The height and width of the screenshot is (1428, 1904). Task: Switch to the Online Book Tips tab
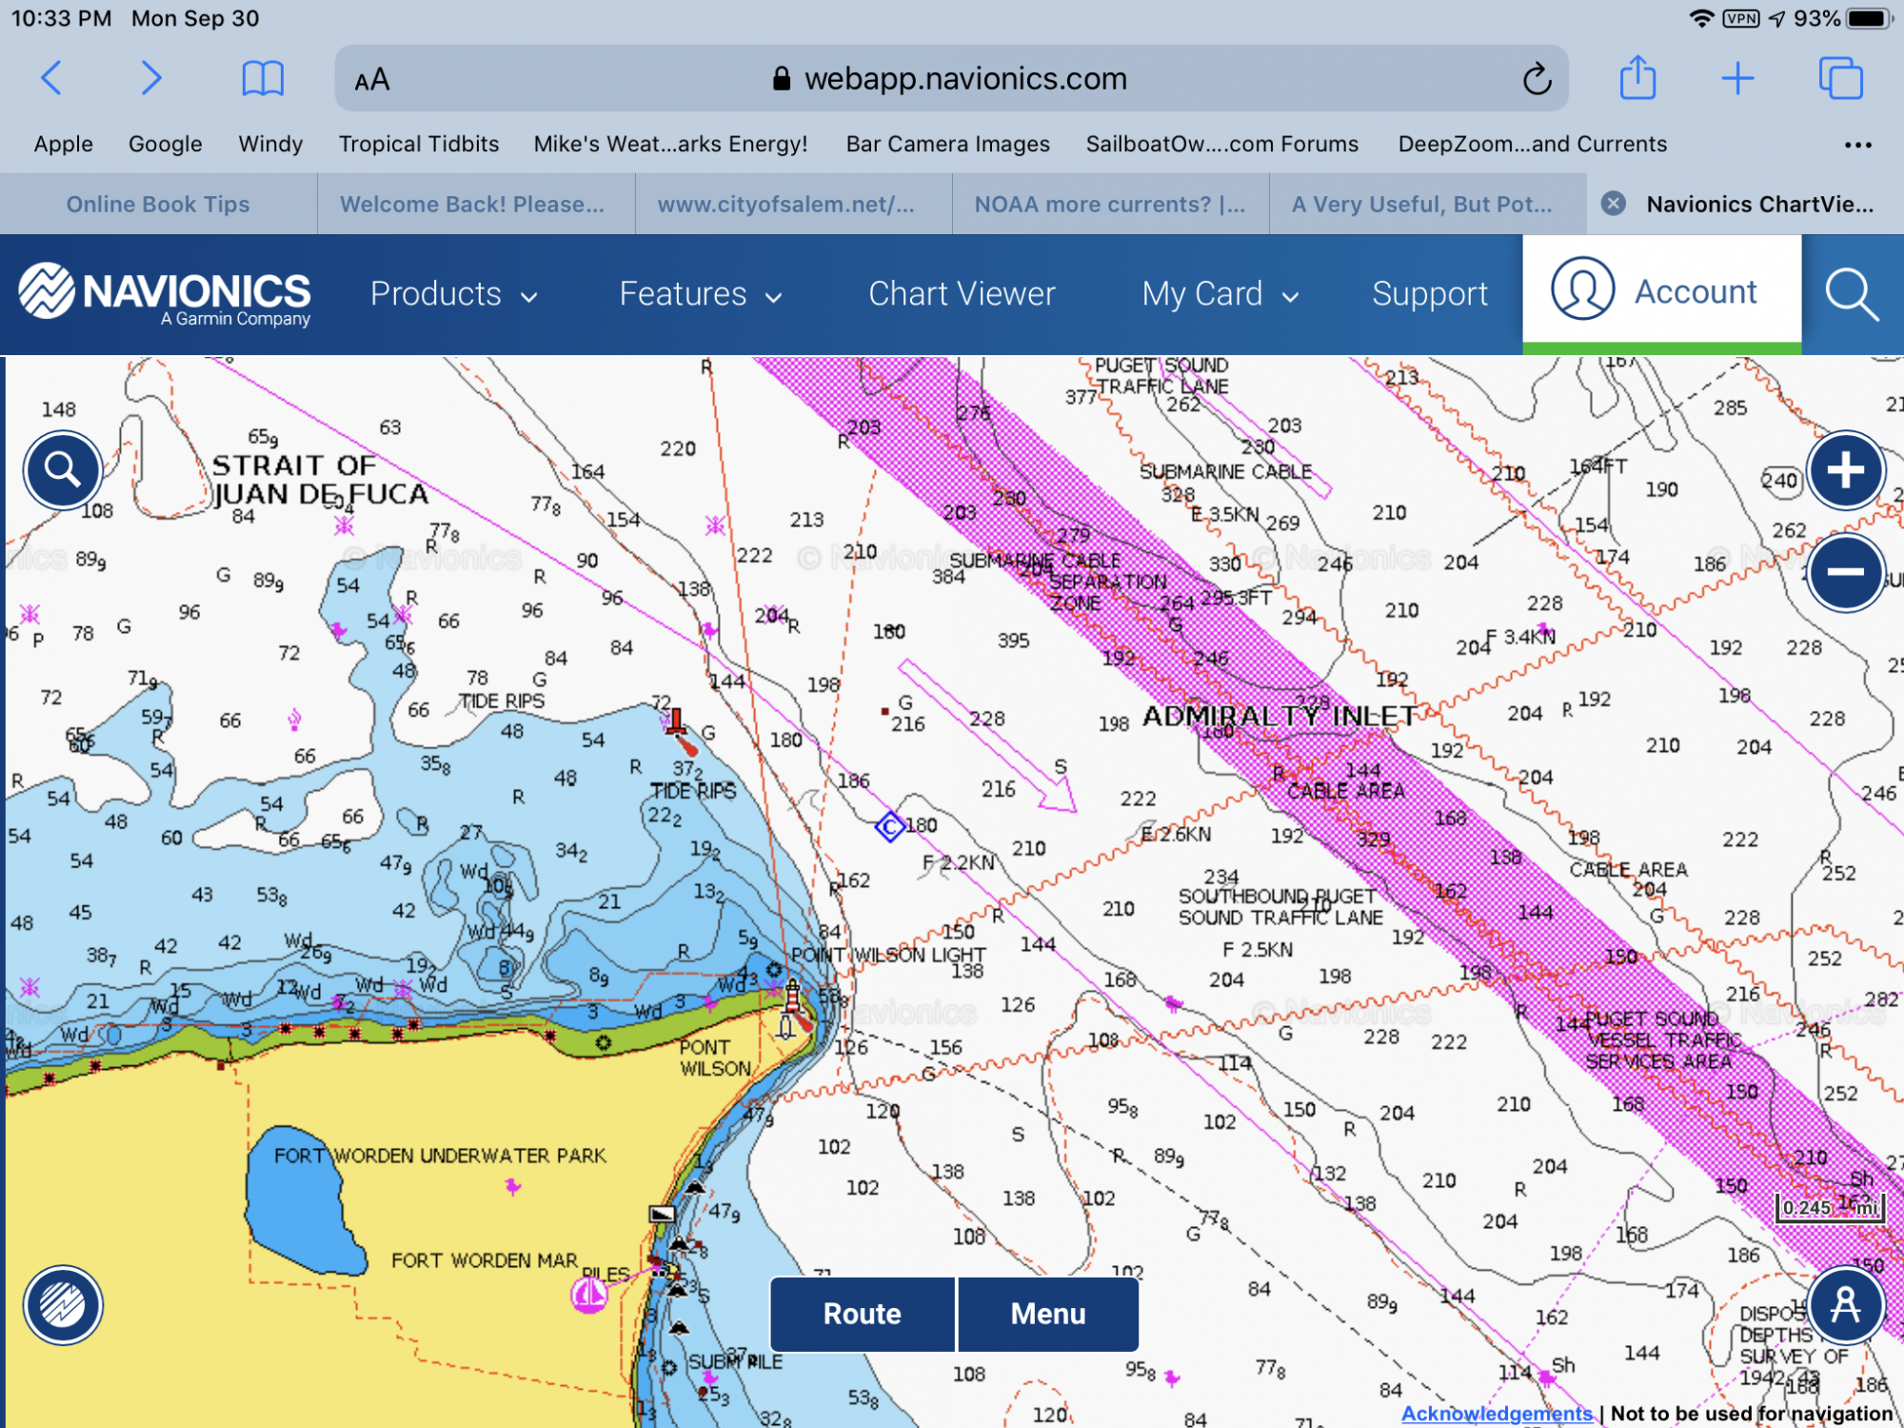coord(158,204)
